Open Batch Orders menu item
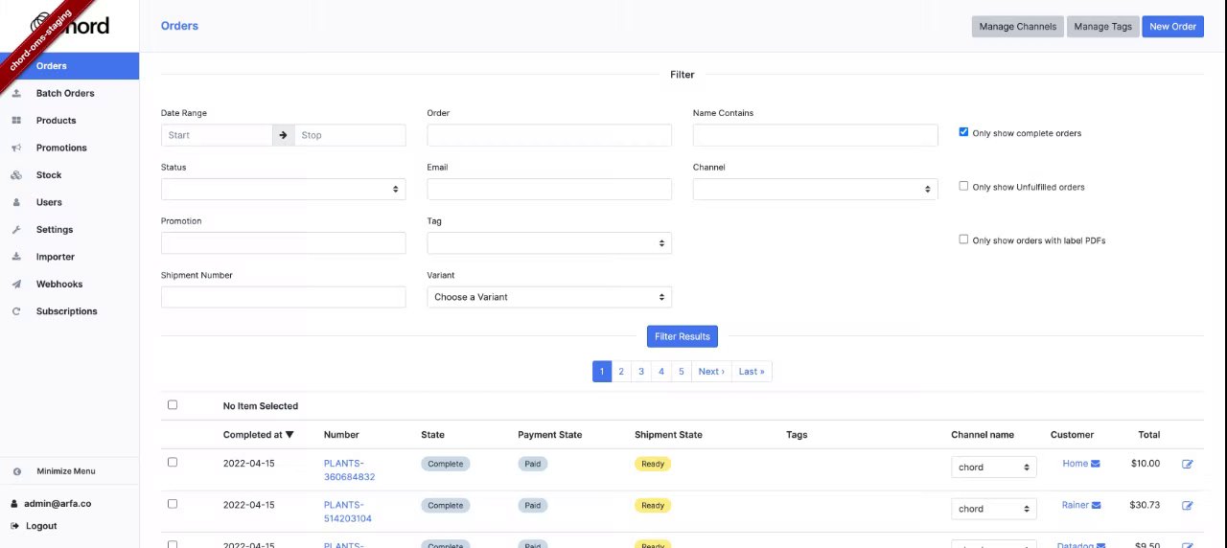The image size is (1227, 548). pos(65,93)
